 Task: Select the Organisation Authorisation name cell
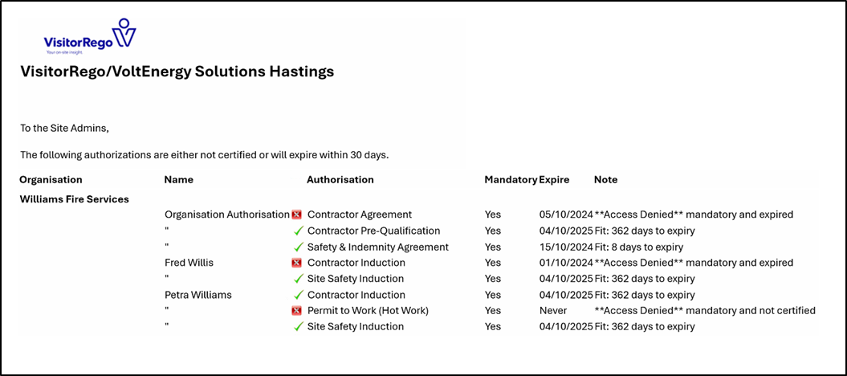click(x=227, y=215)
